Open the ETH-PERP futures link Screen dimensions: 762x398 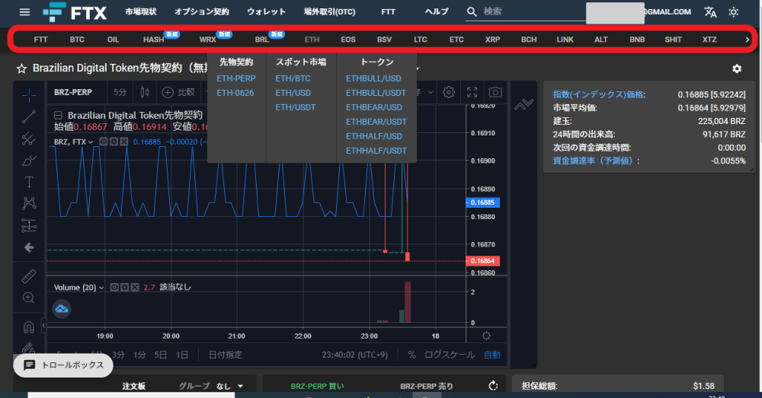[236, 78]
